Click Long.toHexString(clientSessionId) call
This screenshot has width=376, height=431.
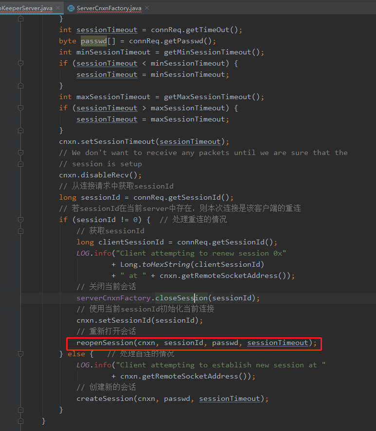click(x=192, y=264)
